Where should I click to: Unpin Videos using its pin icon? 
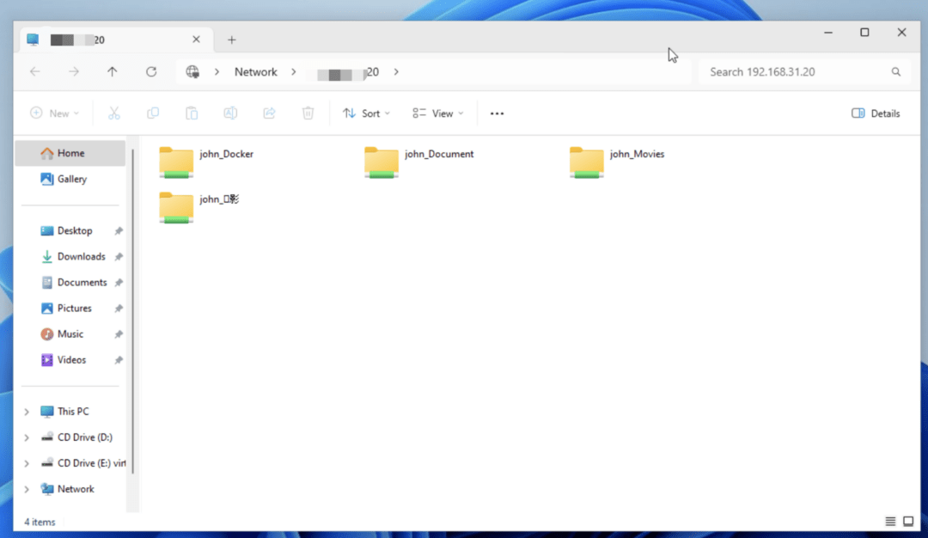click(119, 360)
